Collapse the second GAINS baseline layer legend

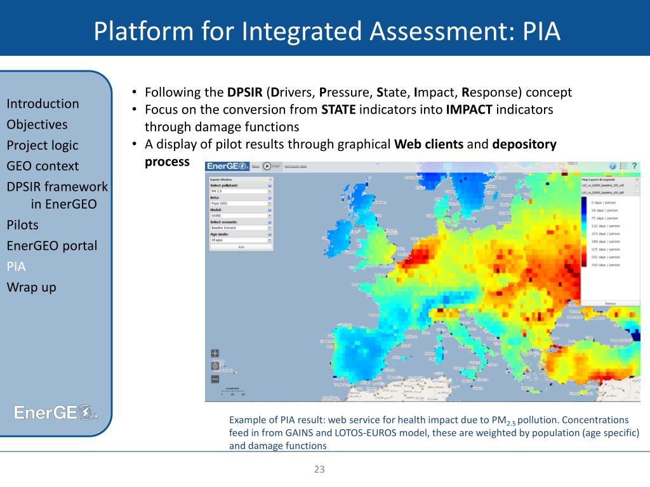637,193
